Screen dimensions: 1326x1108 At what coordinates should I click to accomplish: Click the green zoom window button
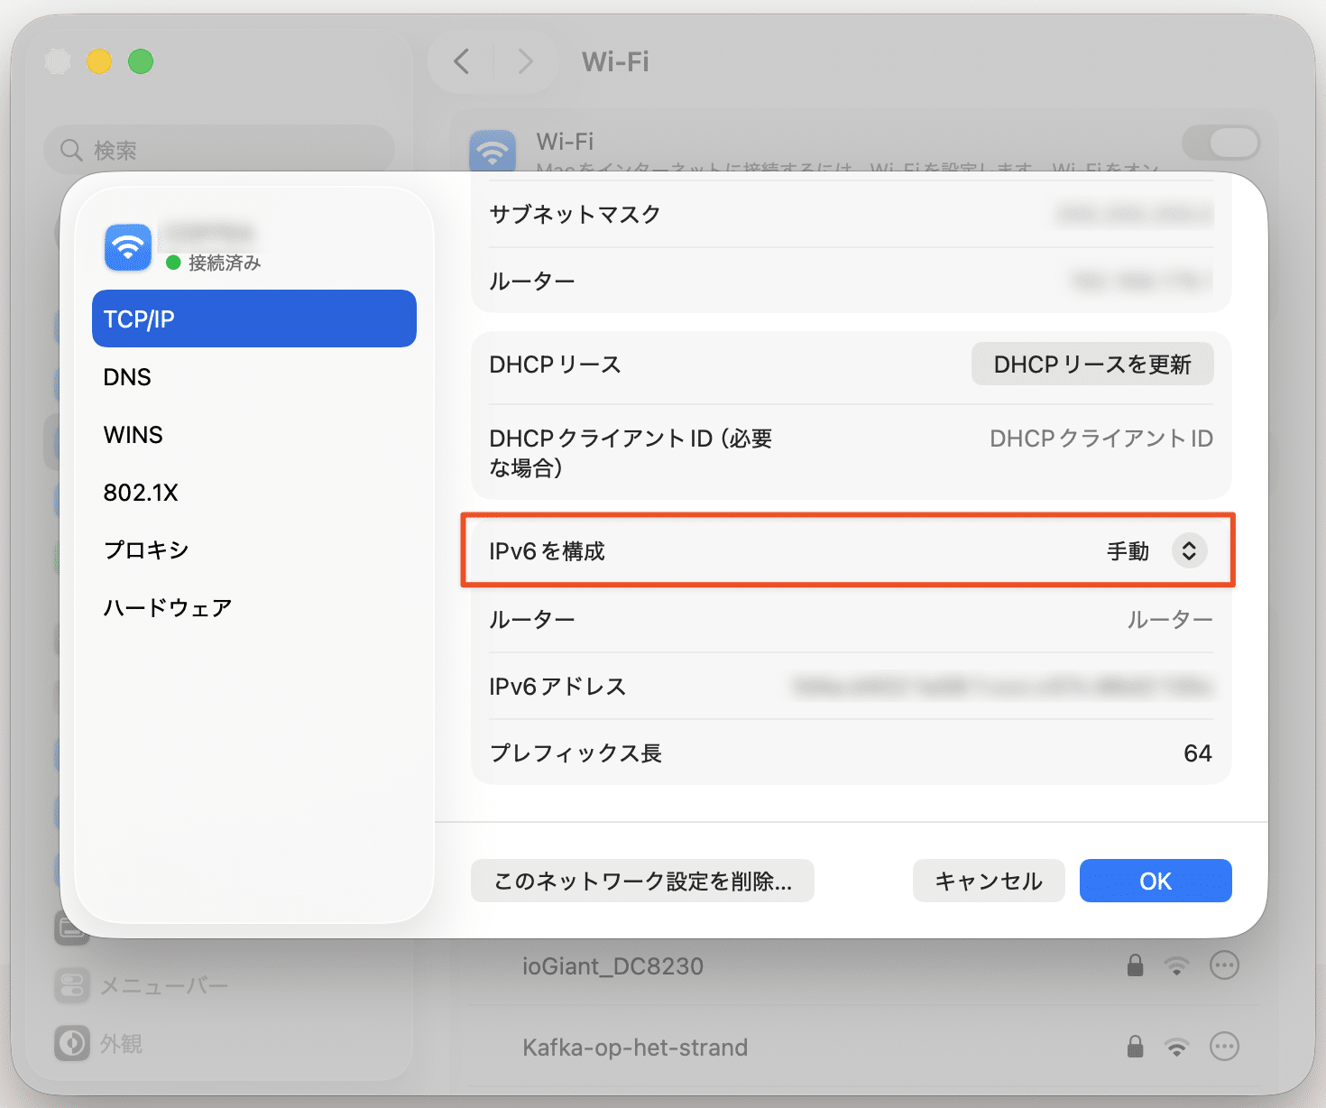pyautogui.click(x=141, y=61)
